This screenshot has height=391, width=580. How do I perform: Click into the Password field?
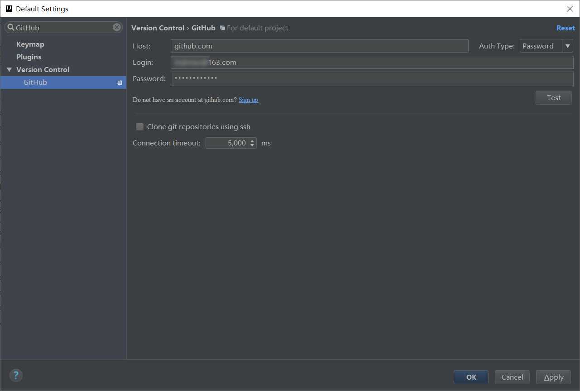coord(372,79)
